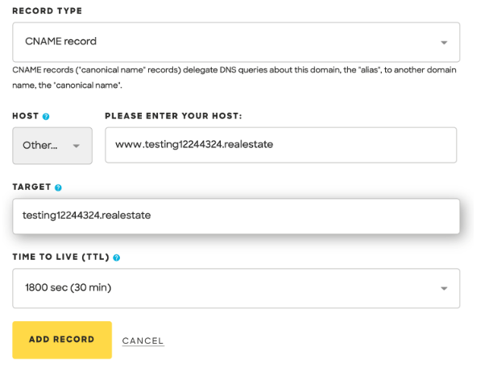Click the help icon next to HOST
The width and height of the screenshot is (493, 392).
pos(46,117)
